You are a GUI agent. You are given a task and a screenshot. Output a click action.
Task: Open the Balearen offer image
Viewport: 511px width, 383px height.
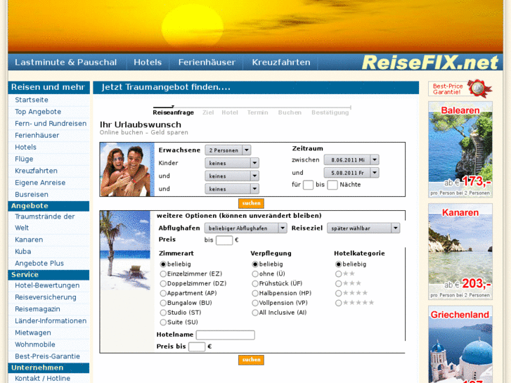[x=460, y=150]
